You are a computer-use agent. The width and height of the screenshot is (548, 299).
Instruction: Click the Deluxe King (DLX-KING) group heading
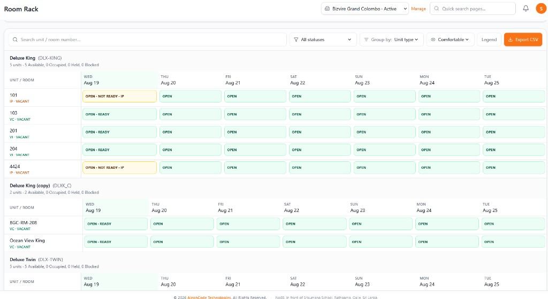click(36, 58)
